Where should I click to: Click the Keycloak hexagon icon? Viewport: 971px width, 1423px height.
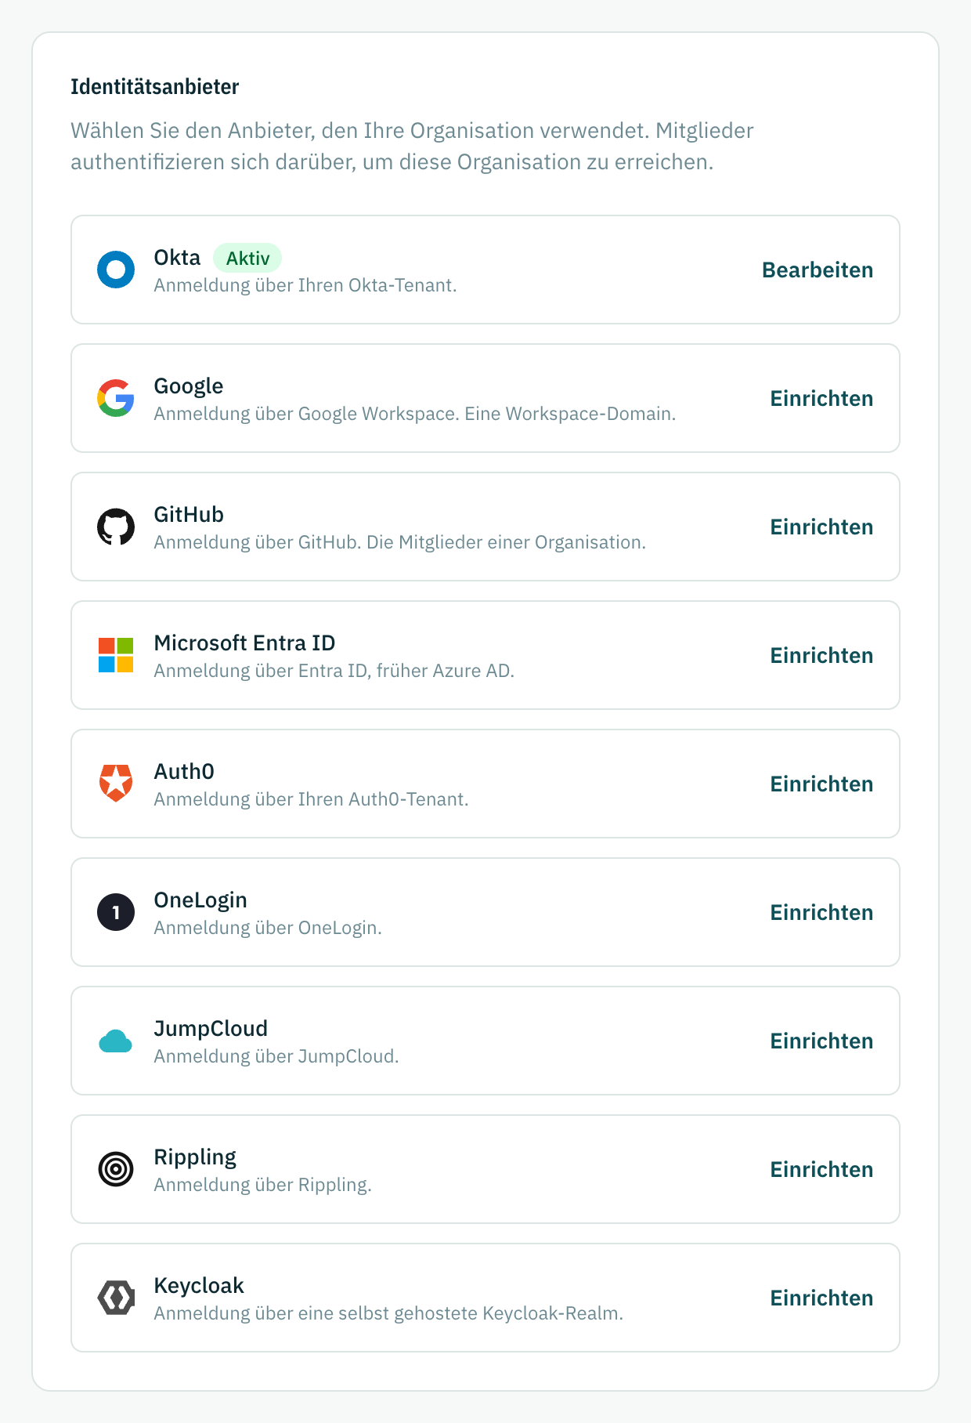116,1298
